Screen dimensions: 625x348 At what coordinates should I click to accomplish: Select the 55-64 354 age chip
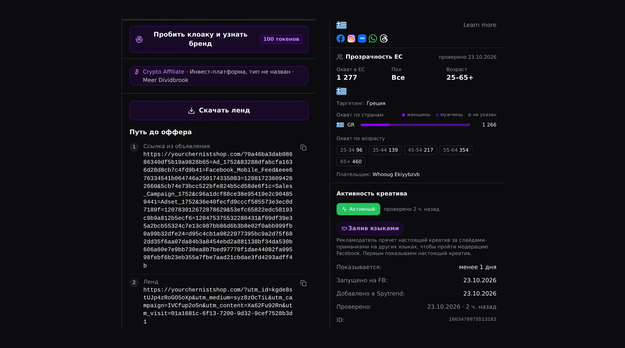click(456, 150)
